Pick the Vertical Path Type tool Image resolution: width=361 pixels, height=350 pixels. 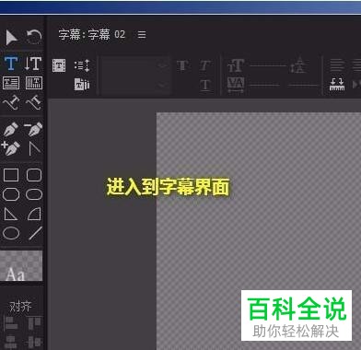(x=33, y=103)
